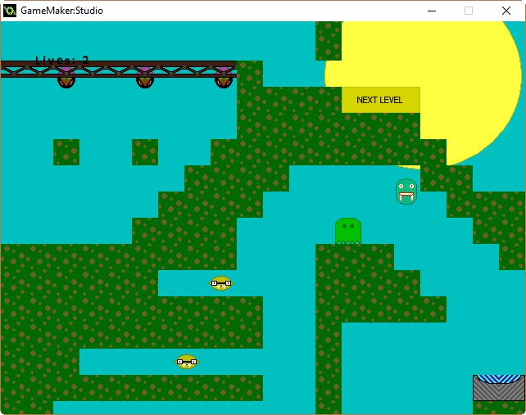Viewport: 526px width, 415px height.
Task: Click the teal fanged monster enemy
Action: point(406,192)
